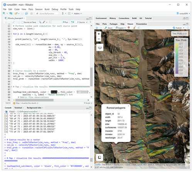The width and height of the screenshot is (193, 172).
Task: Toggle the Source on Save checkbox
Action: [x=22, y=22]
